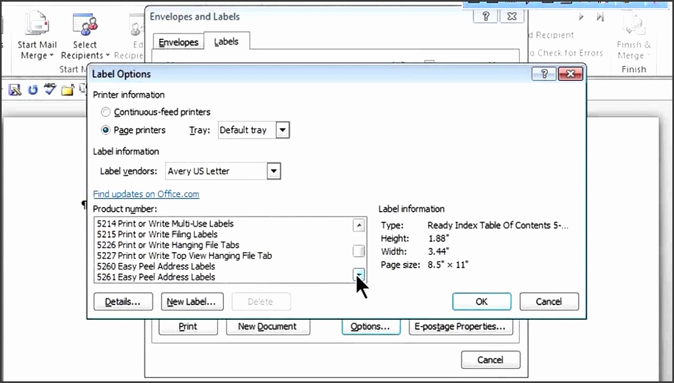Image resolution: width=674 pixels, height=383 pixels.
Task: Switch to the Envelopes tab
Action: 178,42
